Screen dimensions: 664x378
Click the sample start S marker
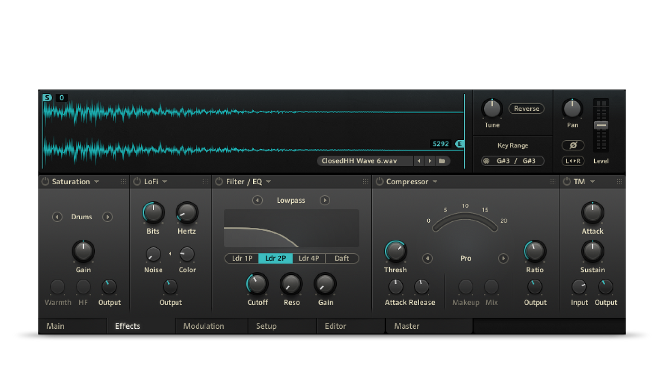[47, 98]
